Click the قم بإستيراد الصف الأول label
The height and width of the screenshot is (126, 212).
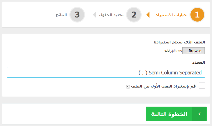163,86
